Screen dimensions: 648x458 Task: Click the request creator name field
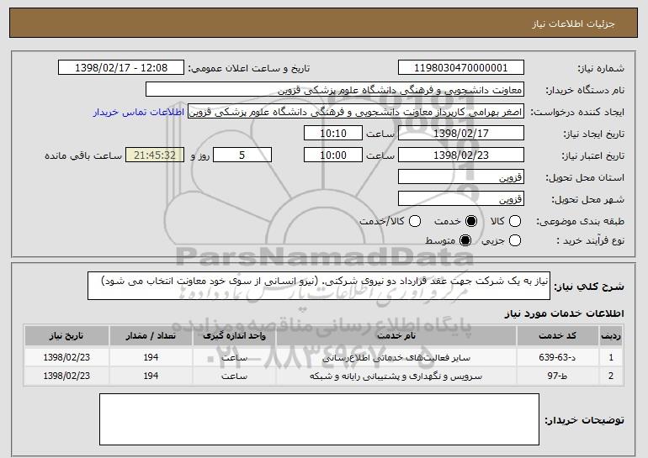356,112
